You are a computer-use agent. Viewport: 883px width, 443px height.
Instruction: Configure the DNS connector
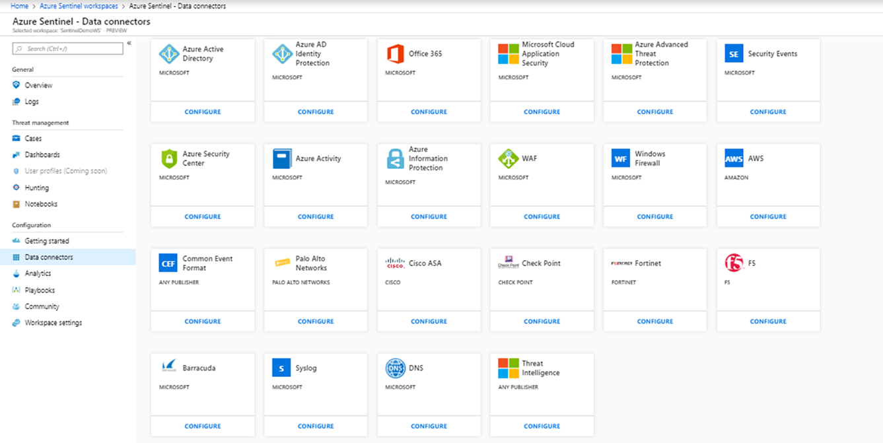click(429, 426)
